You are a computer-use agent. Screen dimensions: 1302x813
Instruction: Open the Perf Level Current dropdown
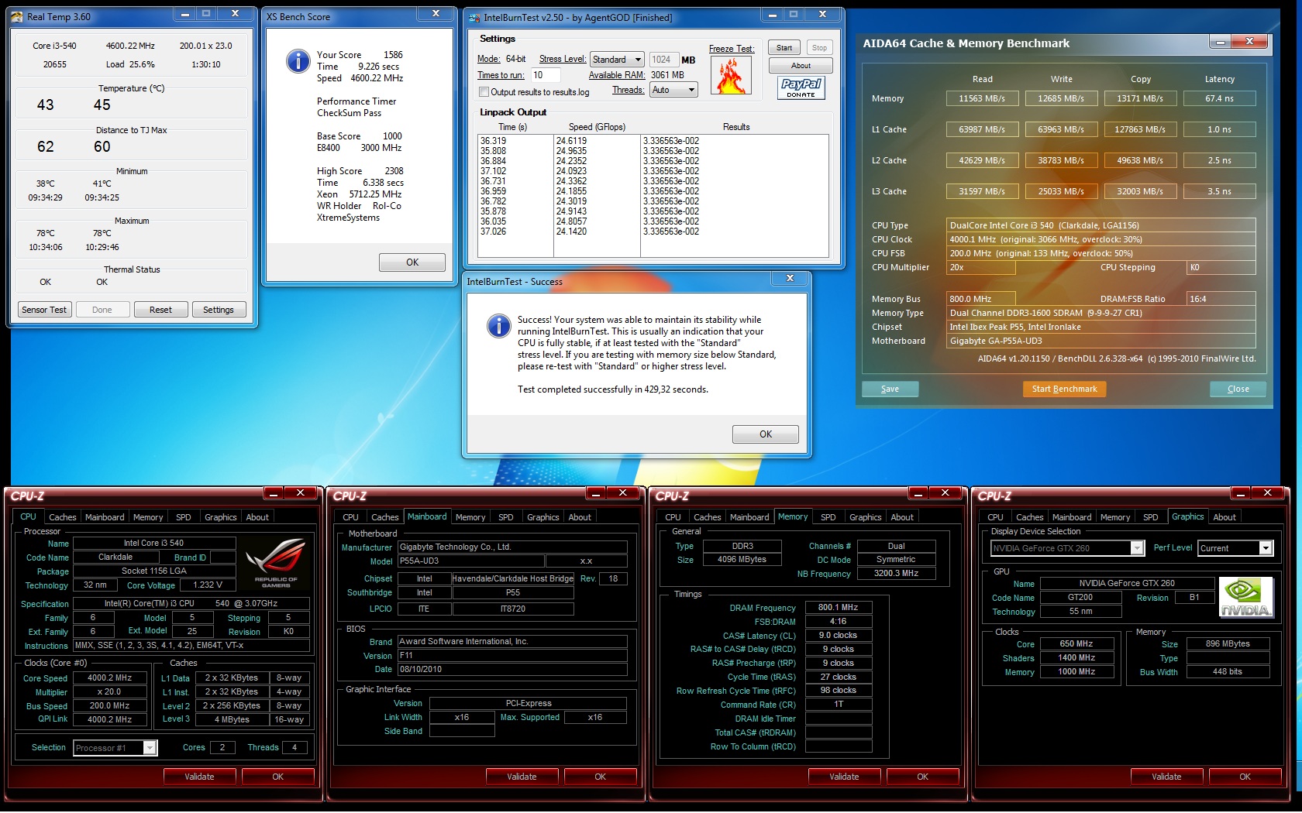(x=1235, y=548)
